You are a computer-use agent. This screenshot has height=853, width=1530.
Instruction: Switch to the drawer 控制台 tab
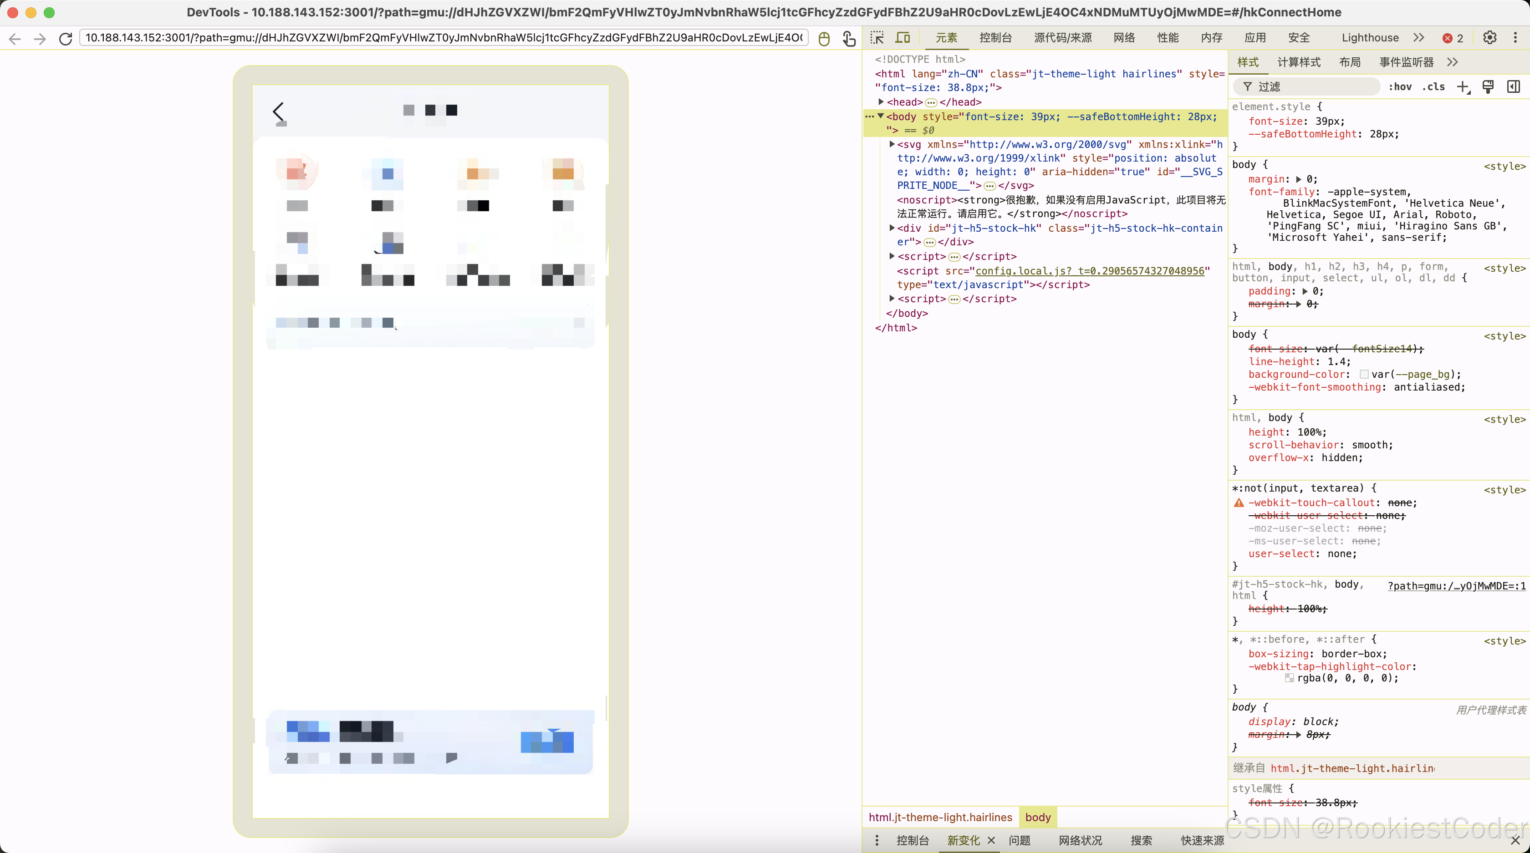[x=912, y=841]
